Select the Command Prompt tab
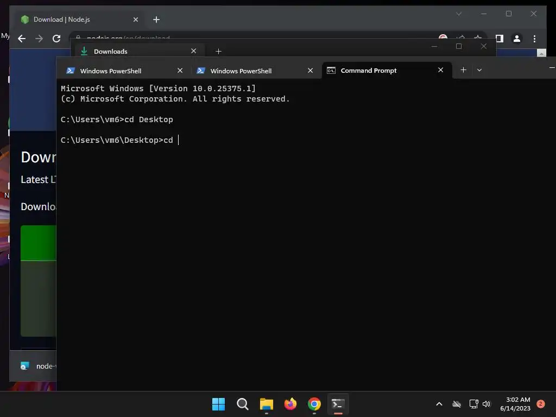The width and height of the screenshot is (556, 417). pyautogui.click(x=387, y=70)
